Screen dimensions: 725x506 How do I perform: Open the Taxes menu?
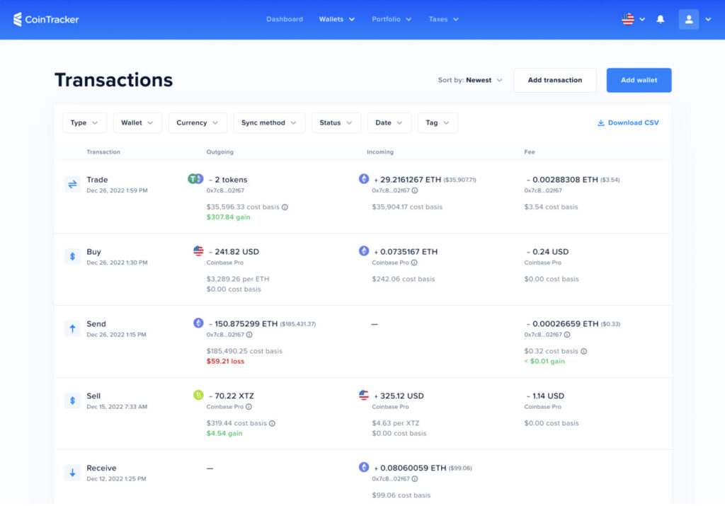pyautogui.click(x=443, y=19)
